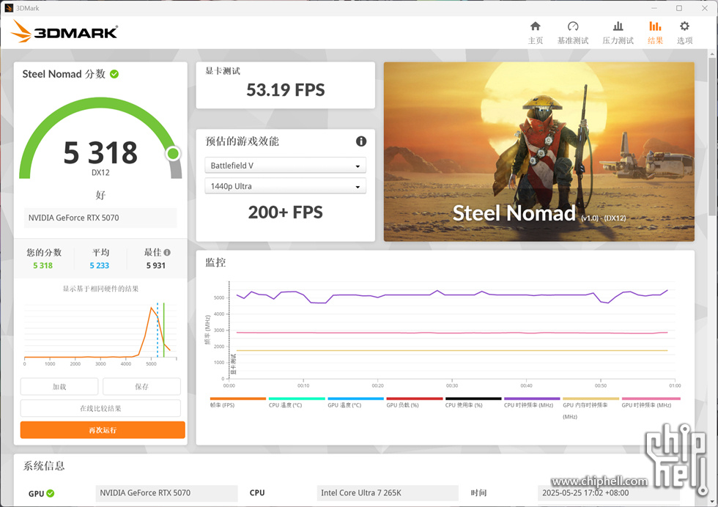
Task: Click the orange 再次运行 run again button
Action: [x=103, y=430]
